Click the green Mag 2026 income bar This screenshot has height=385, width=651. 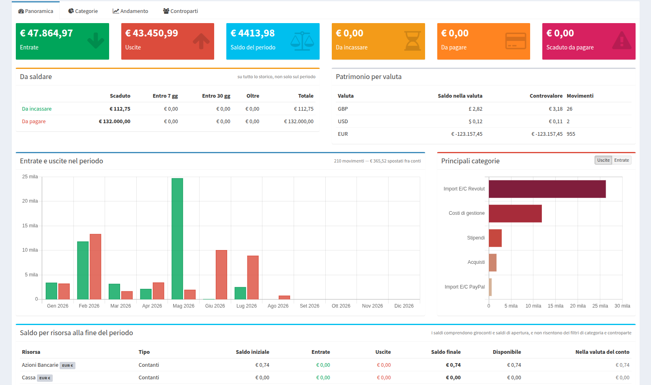[x=177, y=239]
